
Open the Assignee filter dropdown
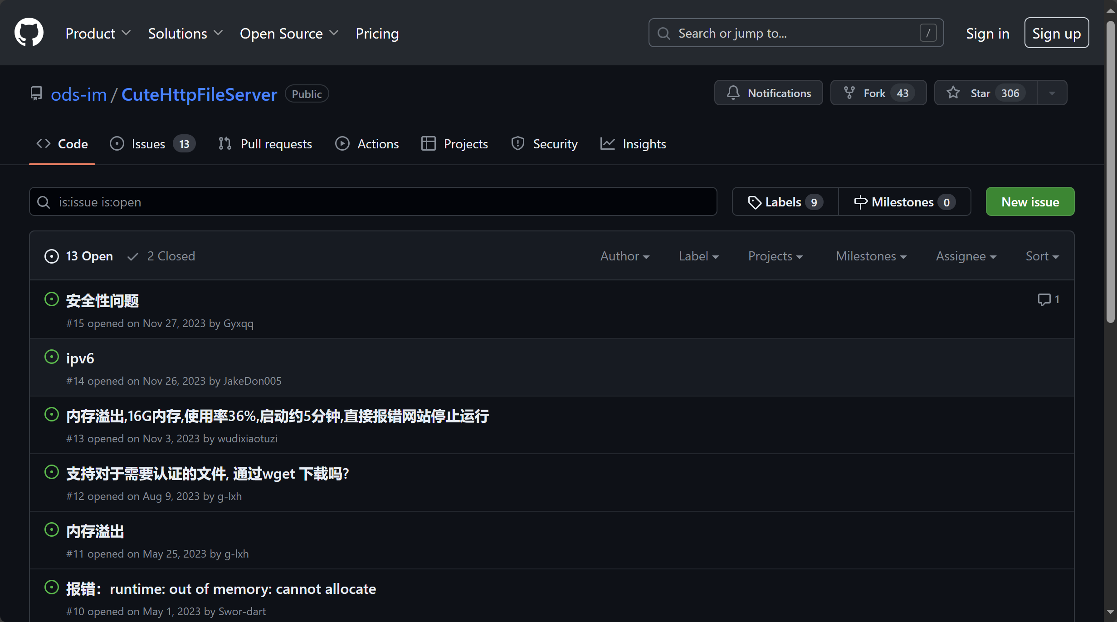(x=966, y=256)
